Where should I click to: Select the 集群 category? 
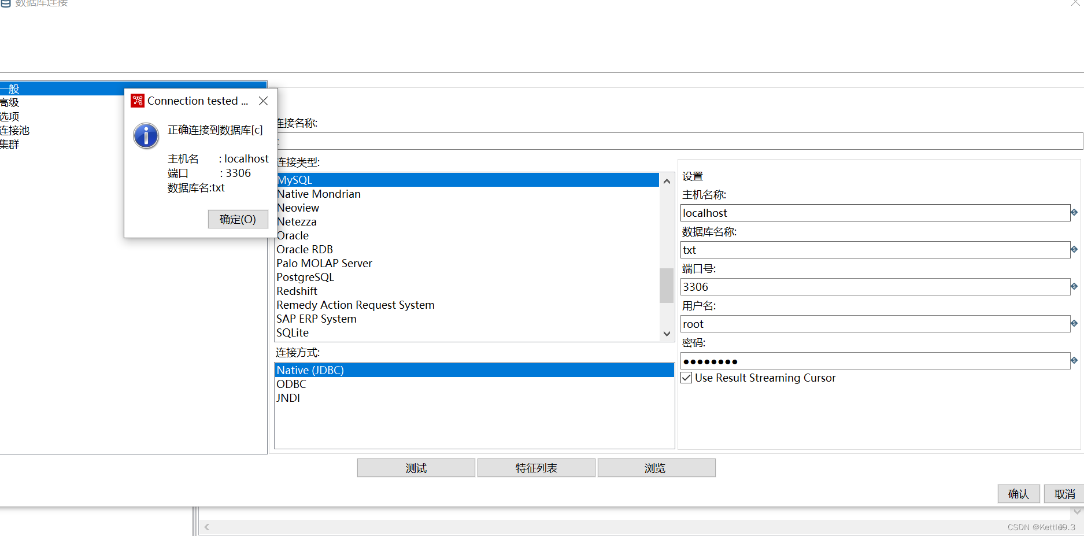10,144
